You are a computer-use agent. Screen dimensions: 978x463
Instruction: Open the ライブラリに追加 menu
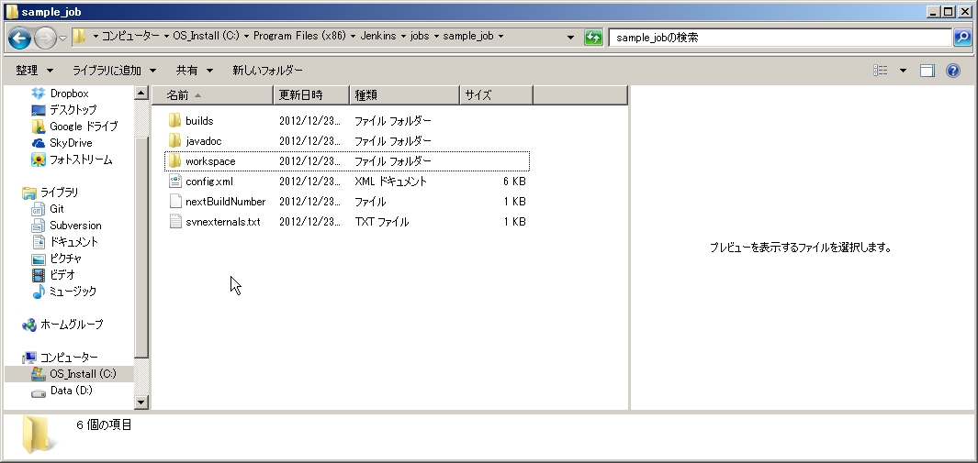(114, 71)
